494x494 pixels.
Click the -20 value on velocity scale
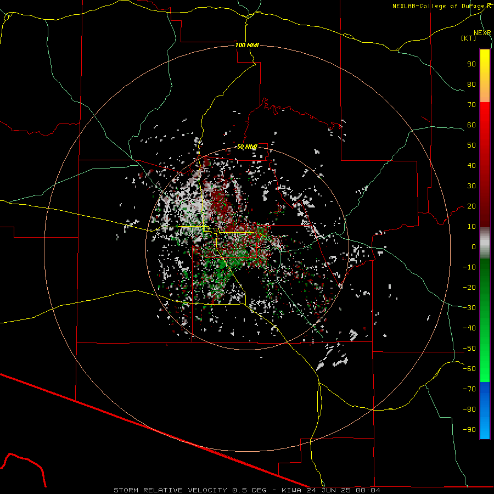pos(469,287)
